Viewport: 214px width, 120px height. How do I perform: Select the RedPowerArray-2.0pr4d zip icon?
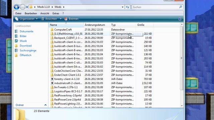tap(52, 95)
